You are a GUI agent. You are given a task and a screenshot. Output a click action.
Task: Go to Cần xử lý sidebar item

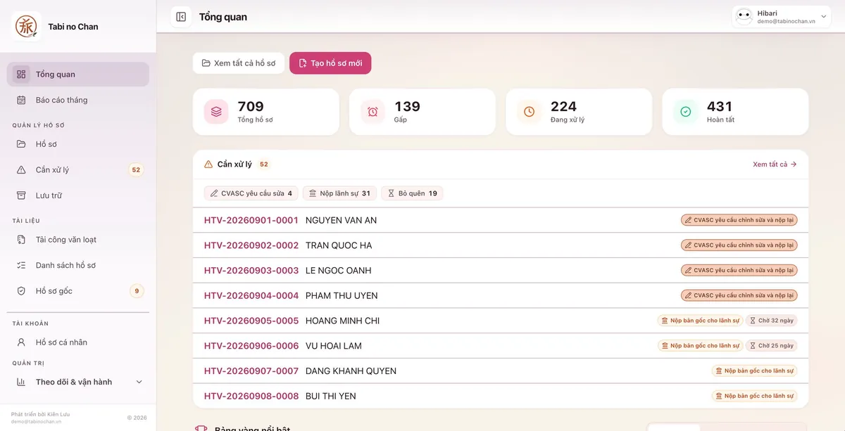[x=78, y=169]
